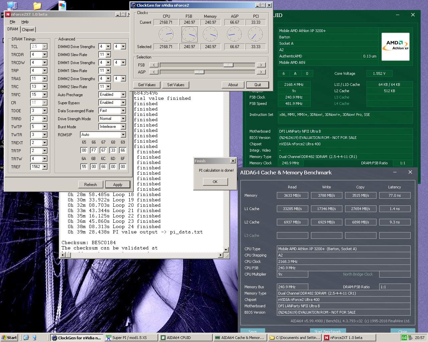Viewport: 428px width, 342px height.
Task: Click OK in the Finish dialog
Action: [x=215, y=182]
